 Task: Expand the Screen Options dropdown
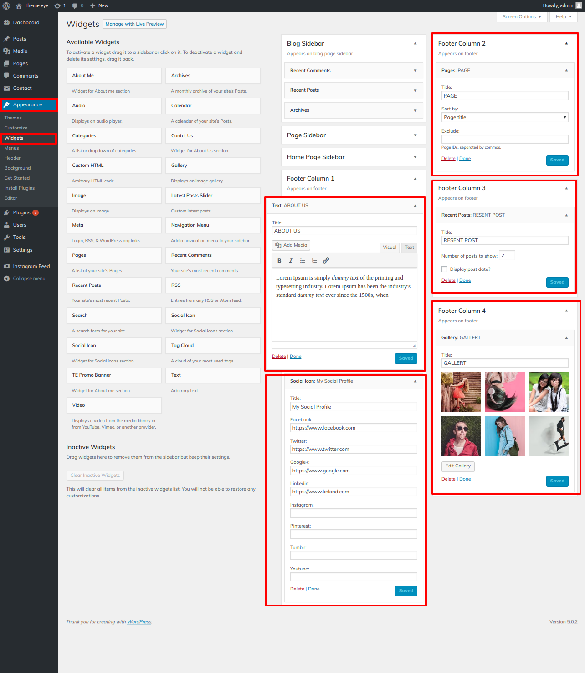pos(521,16)
